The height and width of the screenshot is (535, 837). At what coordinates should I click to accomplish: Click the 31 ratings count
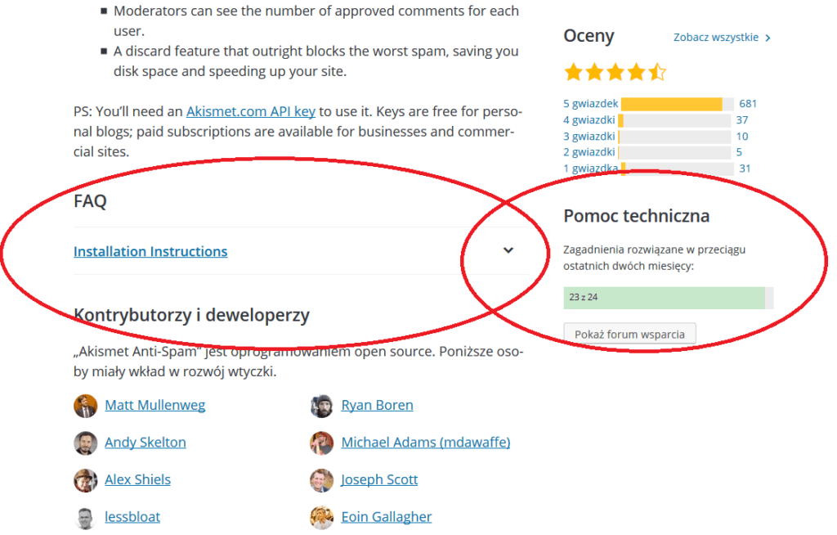point(745,169)
